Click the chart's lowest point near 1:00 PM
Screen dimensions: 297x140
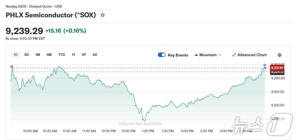coord(144,120)
